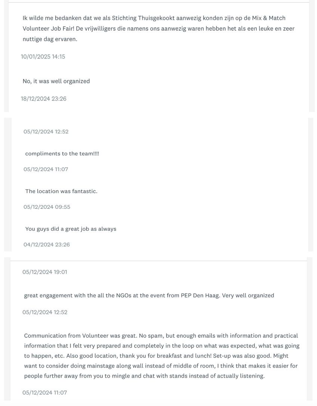The image size is (317, 406).
Task: Click the Dutch Stichting Thuisgekookt thank-you comment
Action: pyautogui.click(x=157, y=28)
